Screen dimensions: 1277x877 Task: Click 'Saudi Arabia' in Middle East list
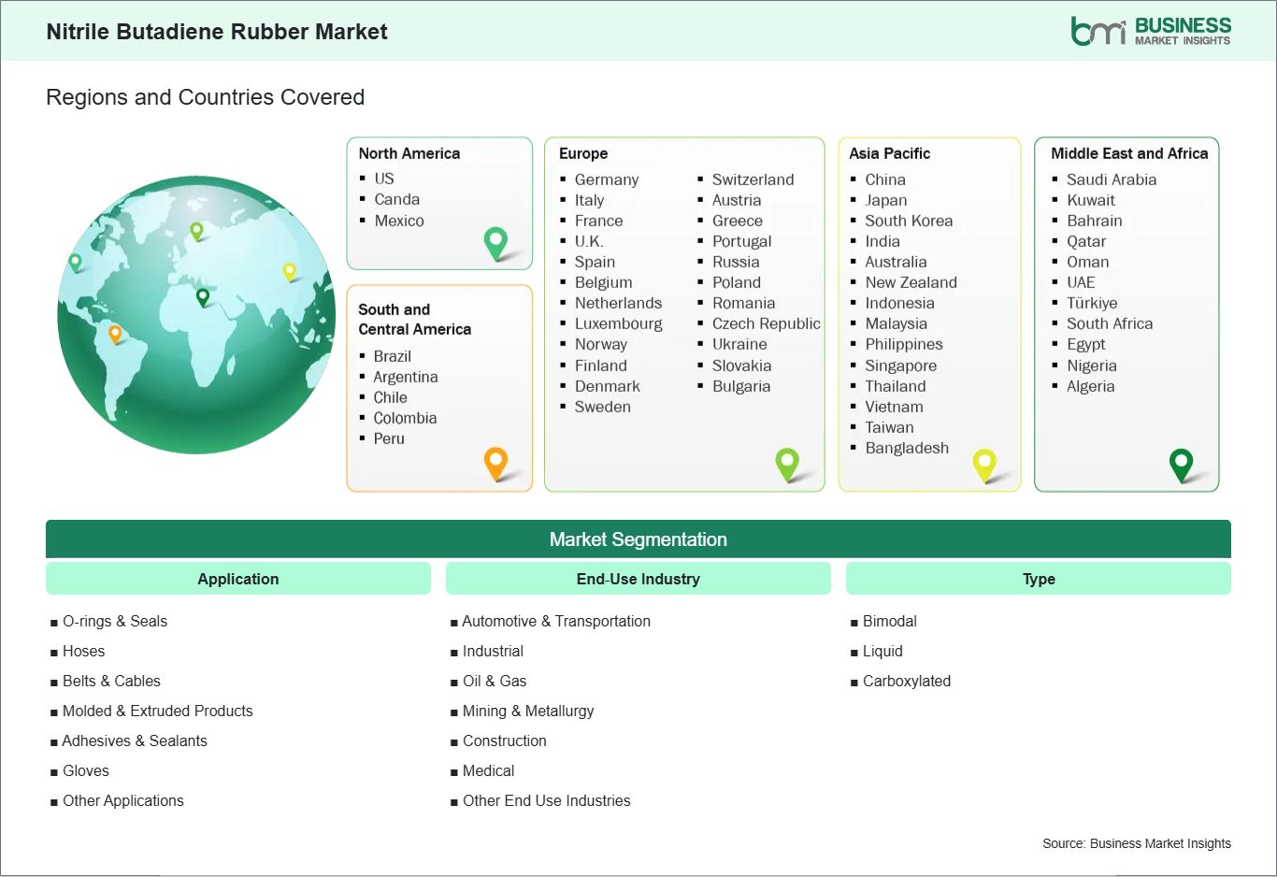click(x=1112, y=180)
